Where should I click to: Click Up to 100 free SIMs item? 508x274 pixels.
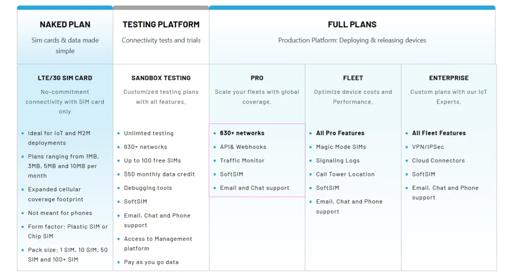tap(152, 161)
